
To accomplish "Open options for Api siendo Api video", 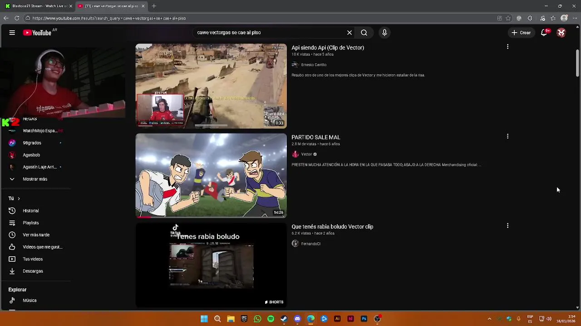I will [x=507, y=47].
